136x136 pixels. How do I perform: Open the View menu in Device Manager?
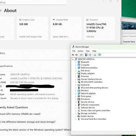(88, 51)
